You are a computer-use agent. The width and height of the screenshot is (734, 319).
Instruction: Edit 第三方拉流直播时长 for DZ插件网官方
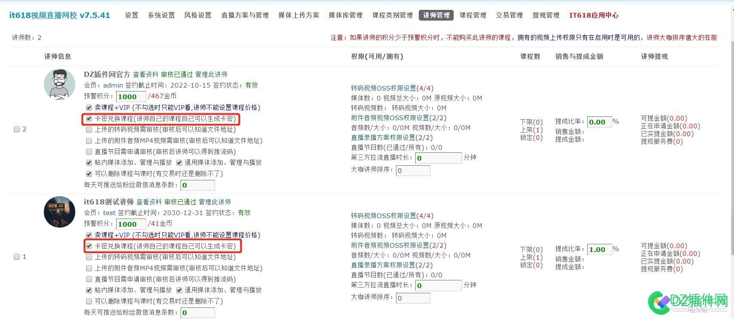tap(438, 158)
